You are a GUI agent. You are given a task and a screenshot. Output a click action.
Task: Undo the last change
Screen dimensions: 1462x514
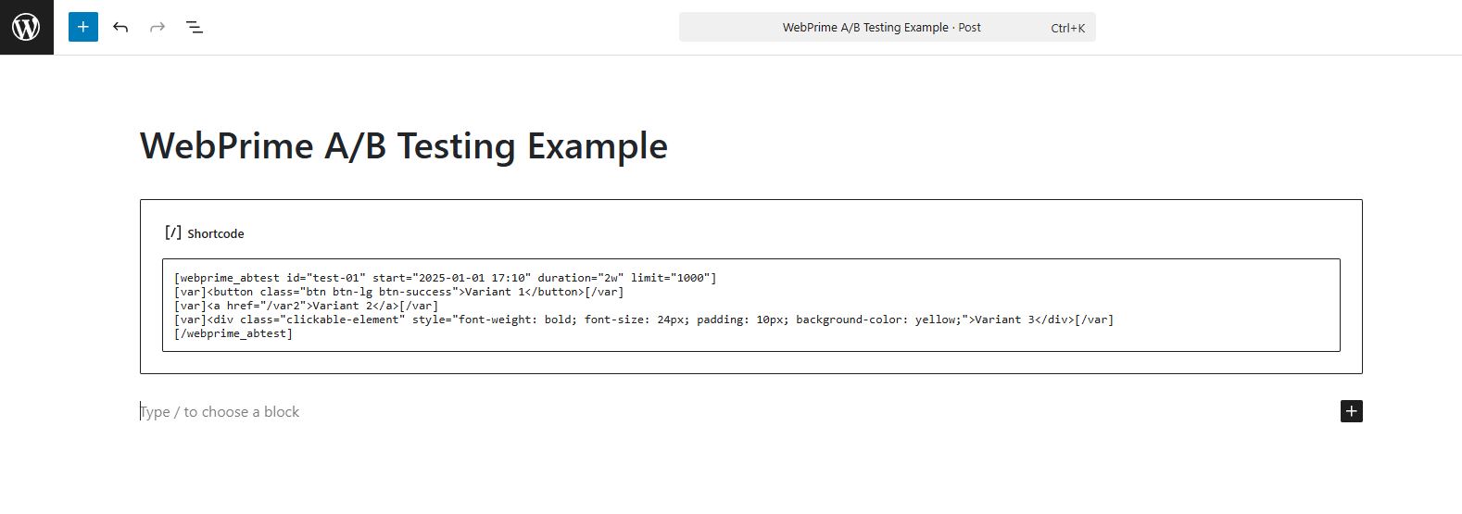(x=120, y=27)
